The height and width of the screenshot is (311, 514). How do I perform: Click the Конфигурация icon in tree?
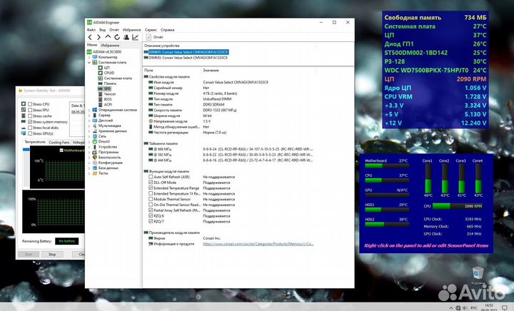(x=95, y=163)
